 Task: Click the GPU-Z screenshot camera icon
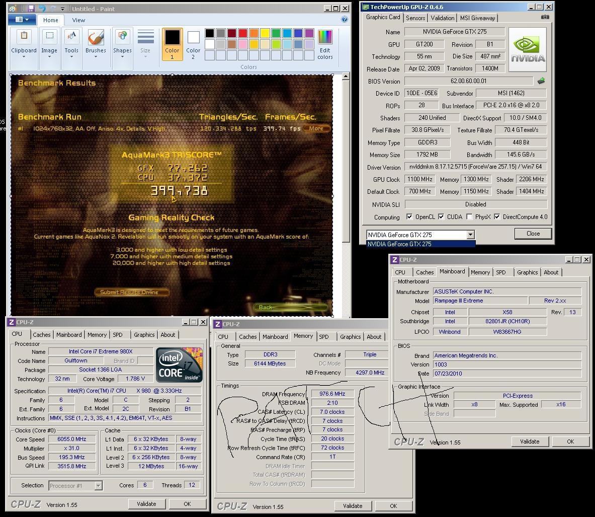coord(545,17)
